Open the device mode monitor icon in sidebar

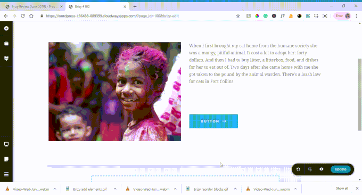tap(6, 144)
